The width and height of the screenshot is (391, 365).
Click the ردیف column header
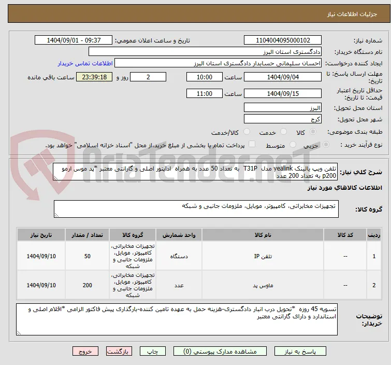pyautogui.click(x=374, y=235)
